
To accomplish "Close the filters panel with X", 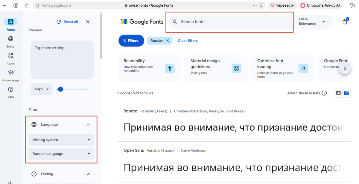I will click(88, 22).
